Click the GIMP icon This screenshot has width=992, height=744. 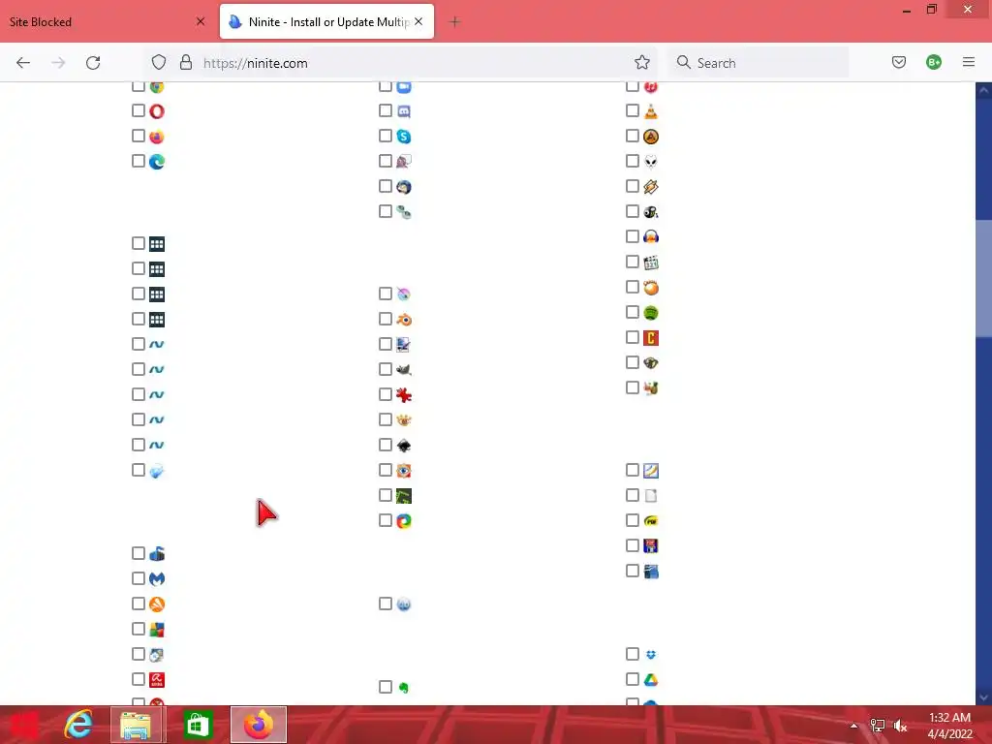pos(404,369)
